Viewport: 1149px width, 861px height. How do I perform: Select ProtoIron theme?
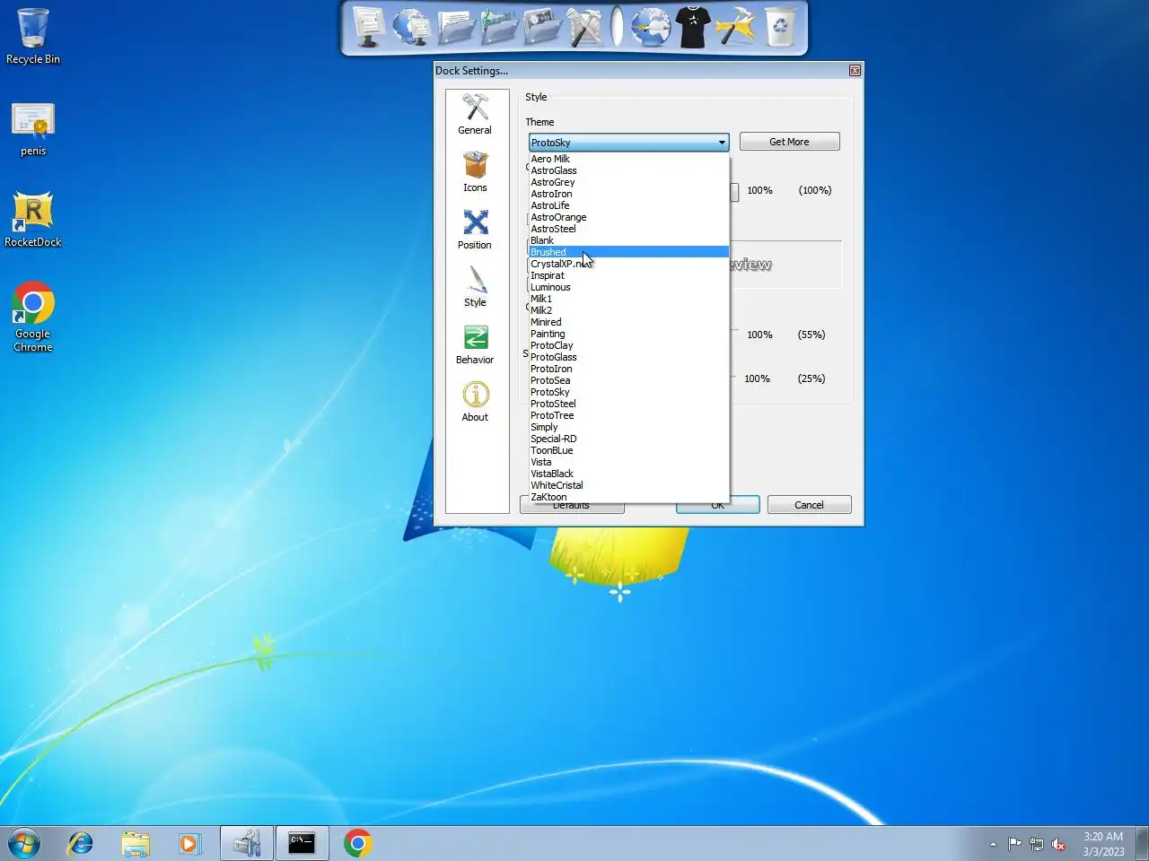point(628,369)
